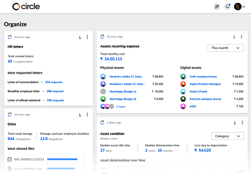251x179 pixels.
Task: Expand the This month dropdown
Action: coord(225,48)
